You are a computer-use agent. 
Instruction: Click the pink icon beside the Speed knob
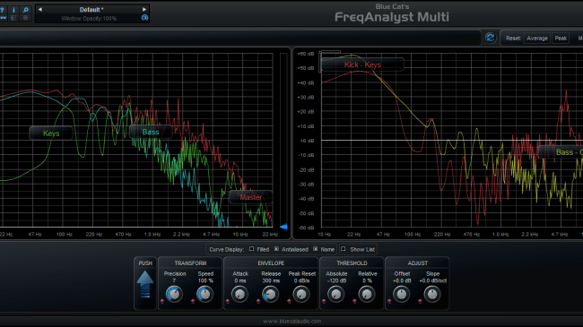(x=193, y=301)
